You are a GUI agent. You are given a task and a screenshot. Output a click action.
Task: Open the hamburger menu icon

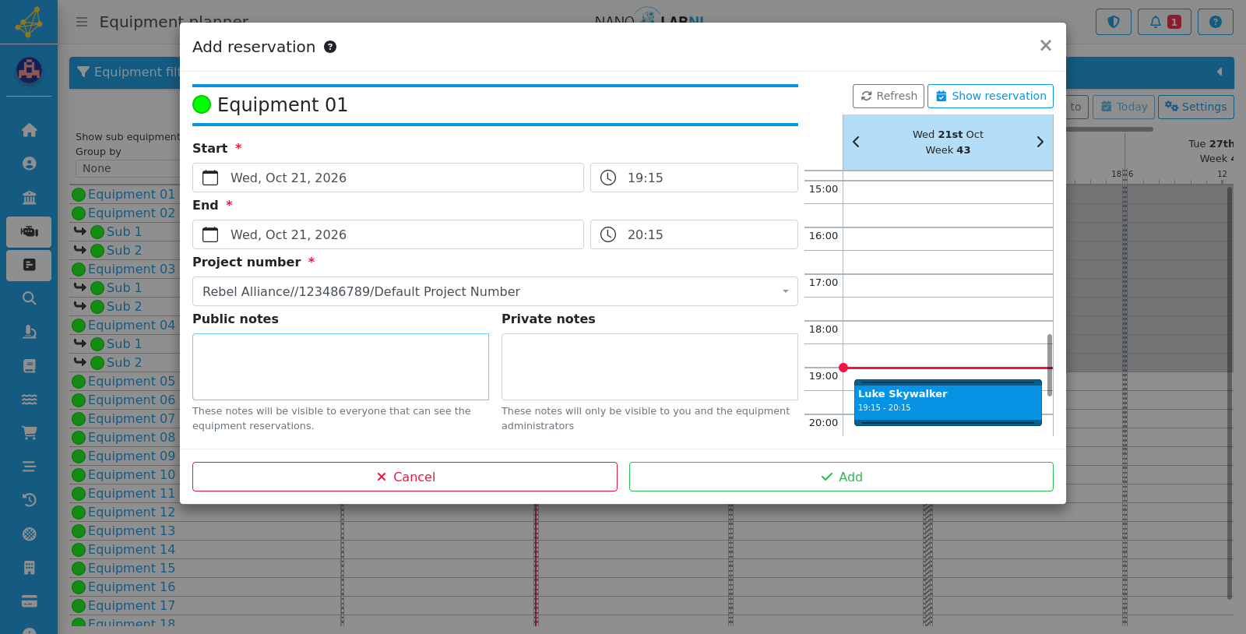click(82, 22)
